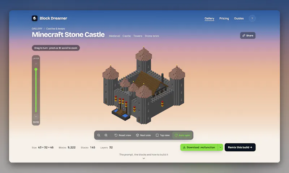This screenshot has height=173, width=289.
Task: Expand the details chevron below the prompt text
Action: coord(144,159)
